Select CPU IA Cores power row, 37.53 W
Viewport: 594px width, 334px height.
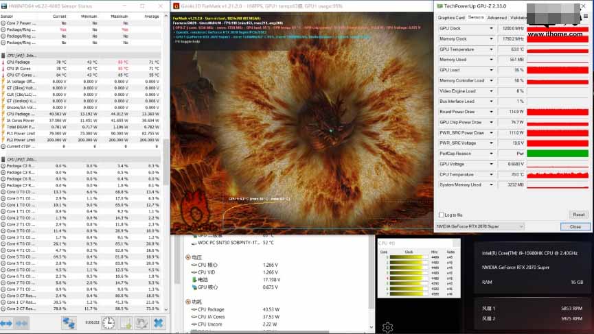[236, 317]
